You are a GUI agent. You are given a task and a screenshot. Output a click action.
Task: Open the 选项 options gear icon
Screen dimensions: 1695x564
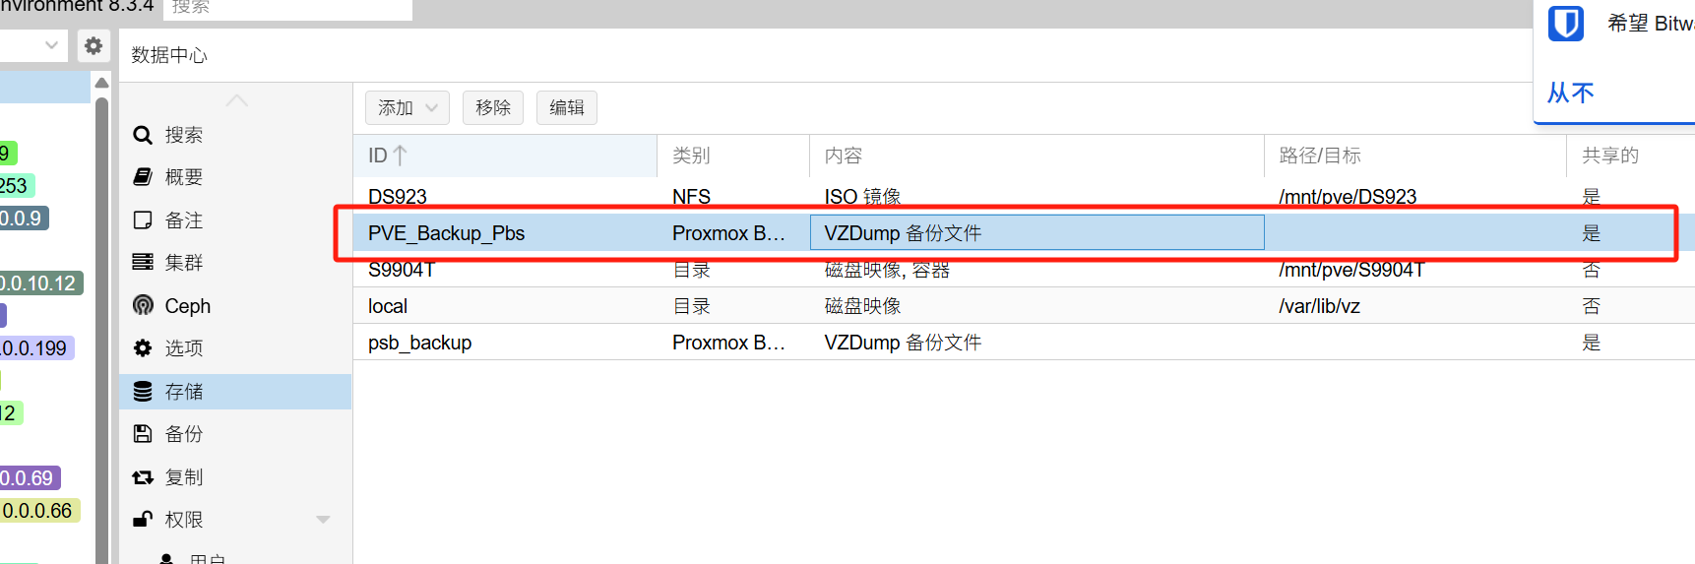[x=143, y=347]
